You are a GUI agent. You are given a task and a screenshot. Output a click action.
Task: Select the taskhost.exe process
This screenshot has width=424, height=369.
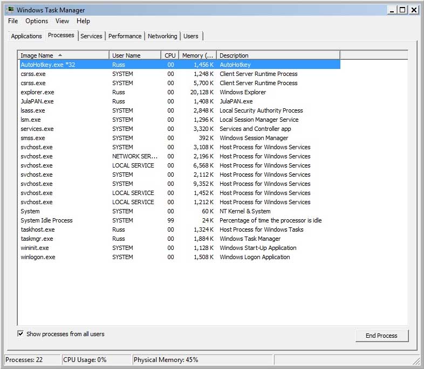tap(180, 229)
